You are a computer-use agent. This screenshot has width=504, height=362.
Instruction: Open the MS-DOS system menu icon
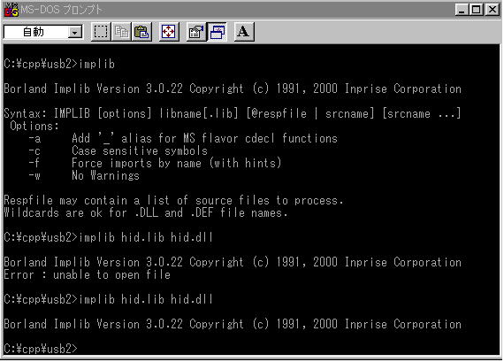coord(11,10)
